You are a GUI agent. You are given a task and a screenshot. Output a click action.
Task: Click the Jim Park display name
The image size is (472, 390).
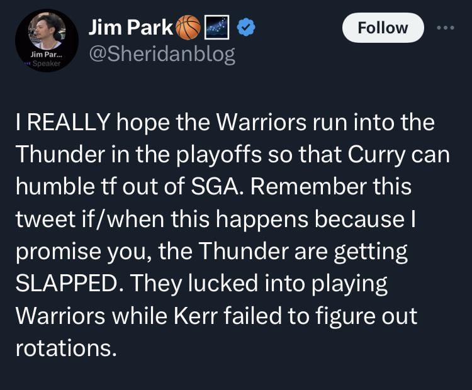point(132,28)
